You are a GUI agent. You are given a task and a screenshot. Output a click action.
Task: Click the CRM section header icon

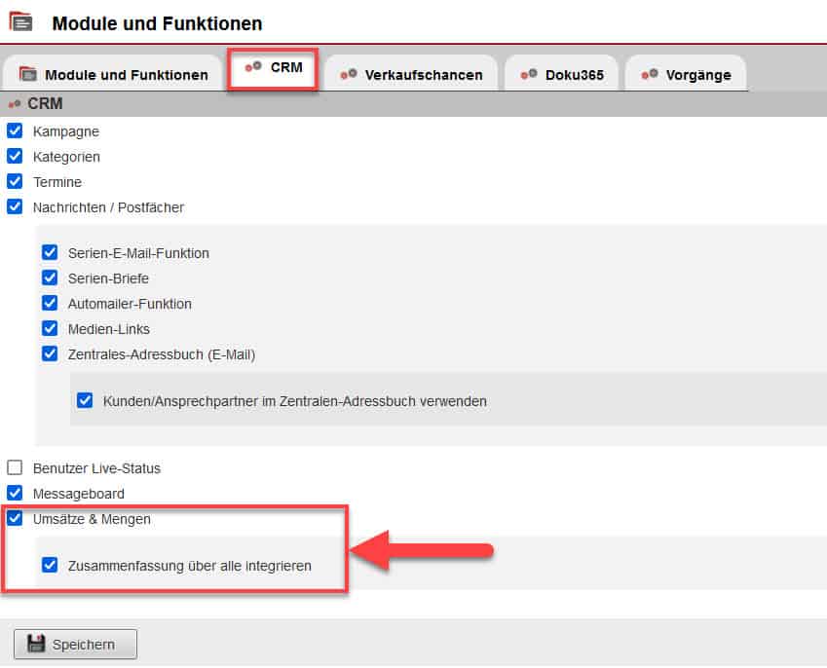coord(15,103)
